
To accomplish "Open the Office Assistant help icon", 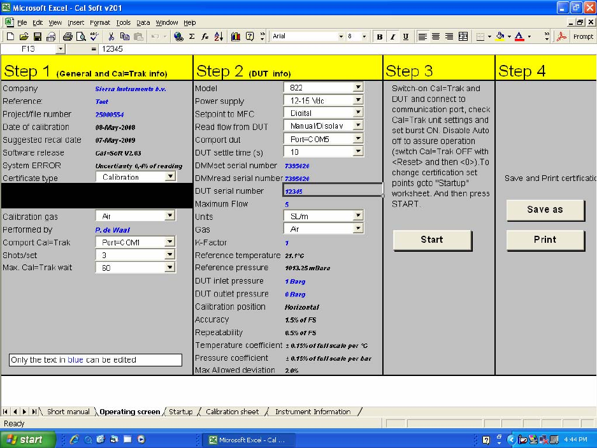I will [x=249, y=36].
